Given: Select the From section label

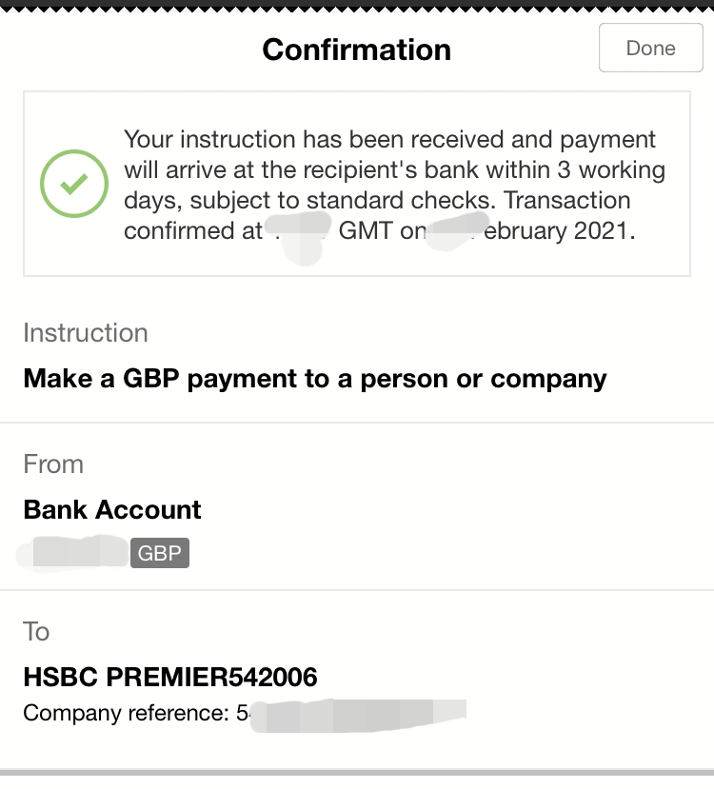Looking at the screenshot, I should [53, 464].
